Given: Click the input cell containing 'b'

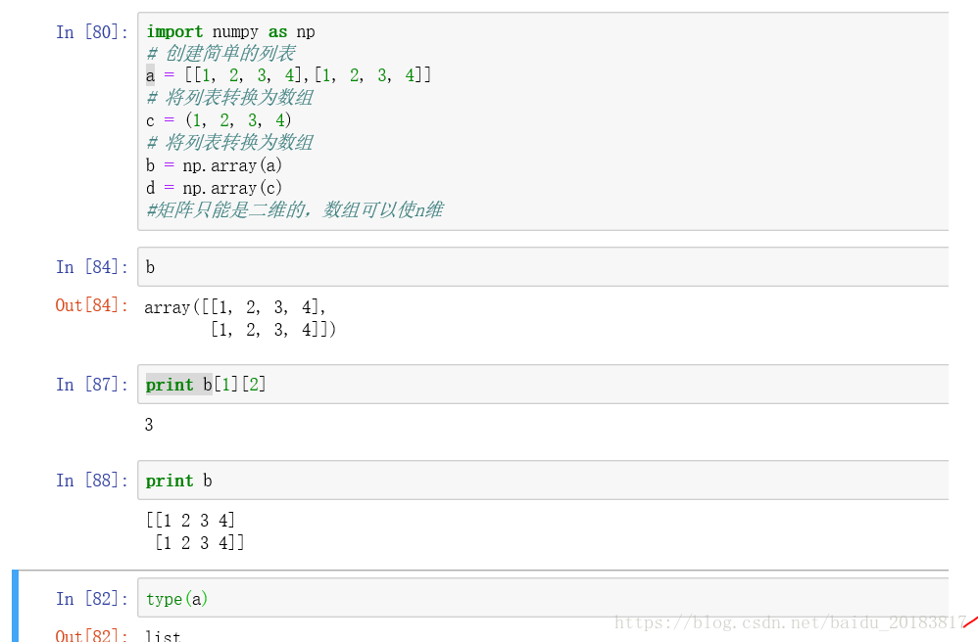Looking at the screenshot, I should (543, 267).
